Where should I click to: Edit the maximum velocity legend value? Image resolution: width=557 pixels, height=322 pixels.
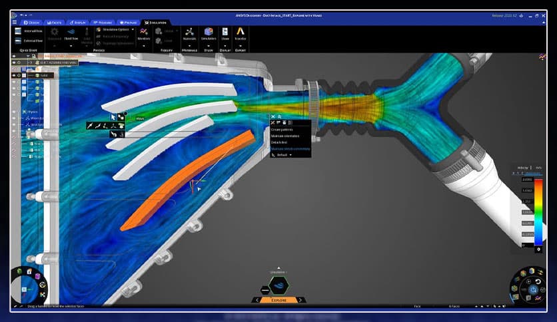pyautogui.click(x=527, y=180)
